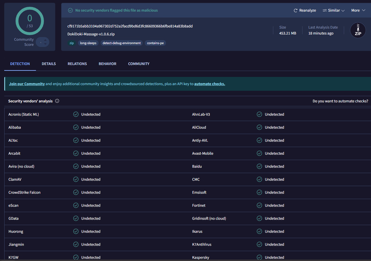Follow the automate checks link
The width and height of the screenshot is (371, 261).
click(210, 84)
